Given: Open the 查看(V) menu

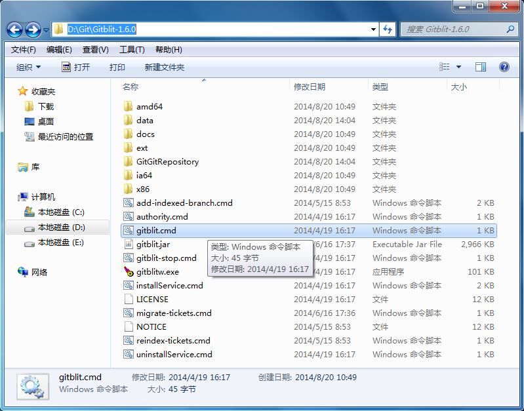Looking at the screenshot, I should pyautogui.click(x=96, y=50).
